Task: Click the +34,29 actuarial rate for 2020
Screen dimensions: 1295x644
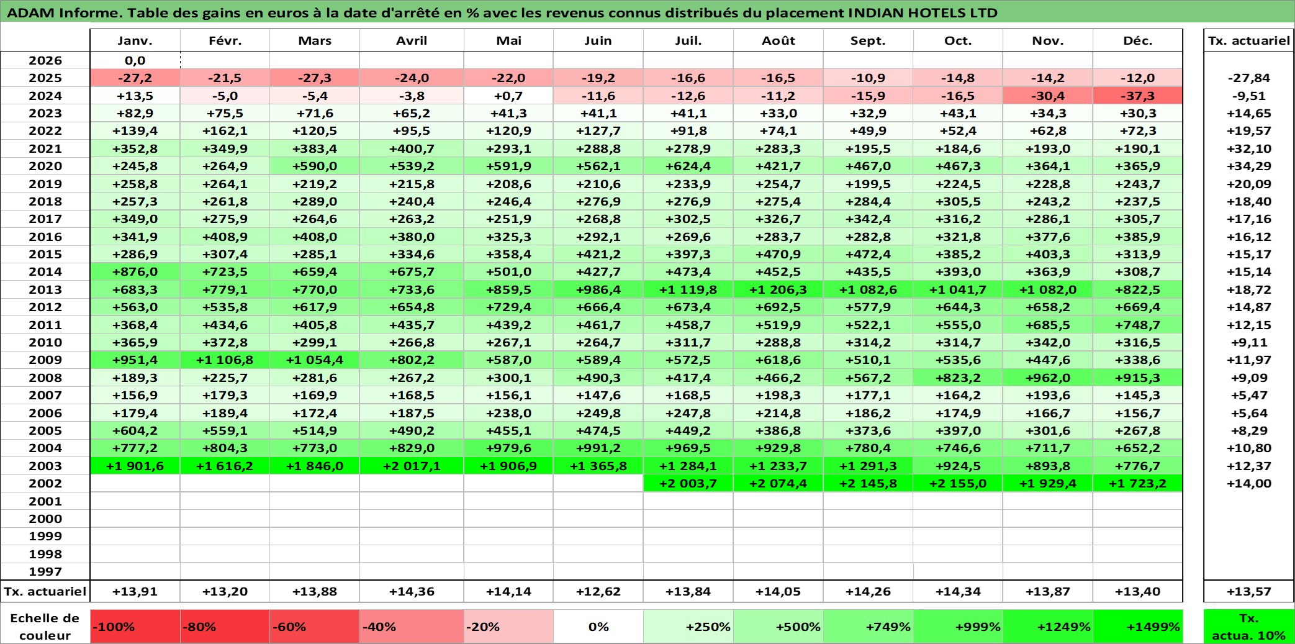Action: 1249,166
